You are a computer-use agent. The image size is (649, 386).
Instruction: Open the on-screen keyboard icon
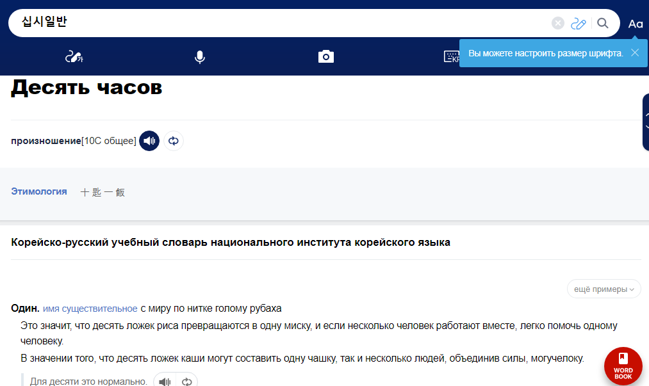tap(450, 56)
